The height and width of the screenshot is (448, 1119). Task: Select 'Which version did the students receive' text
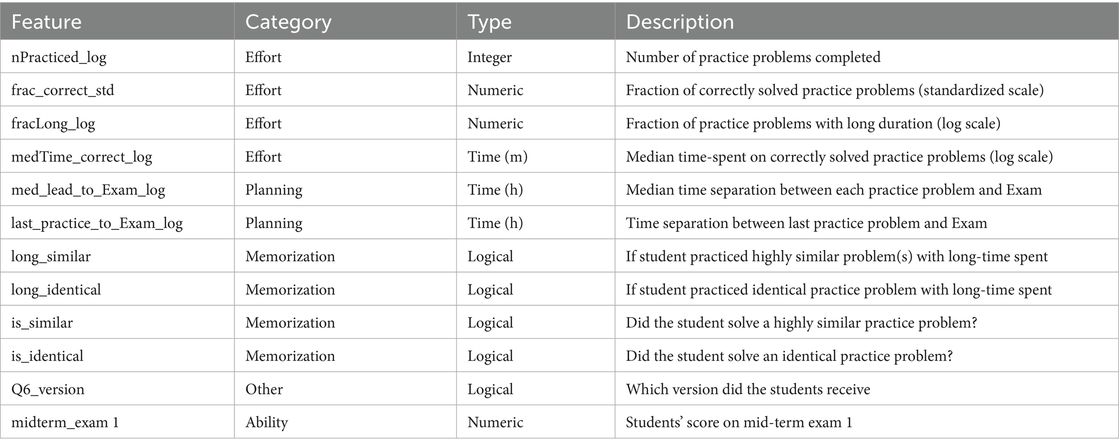[748, 390]
